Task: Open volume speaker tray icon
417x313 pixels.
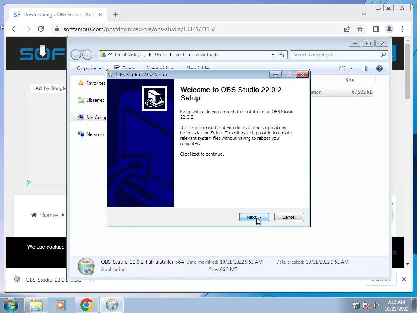Action: pyautogui.click(x=375, y=305)
